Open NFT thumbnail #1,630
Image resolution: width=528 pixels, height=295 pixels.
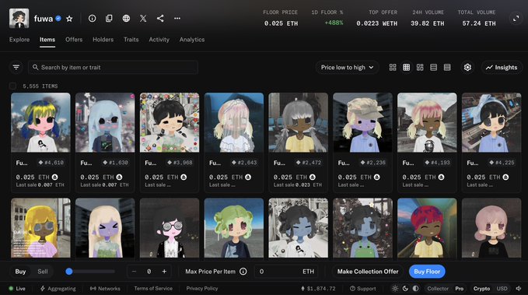105,123
